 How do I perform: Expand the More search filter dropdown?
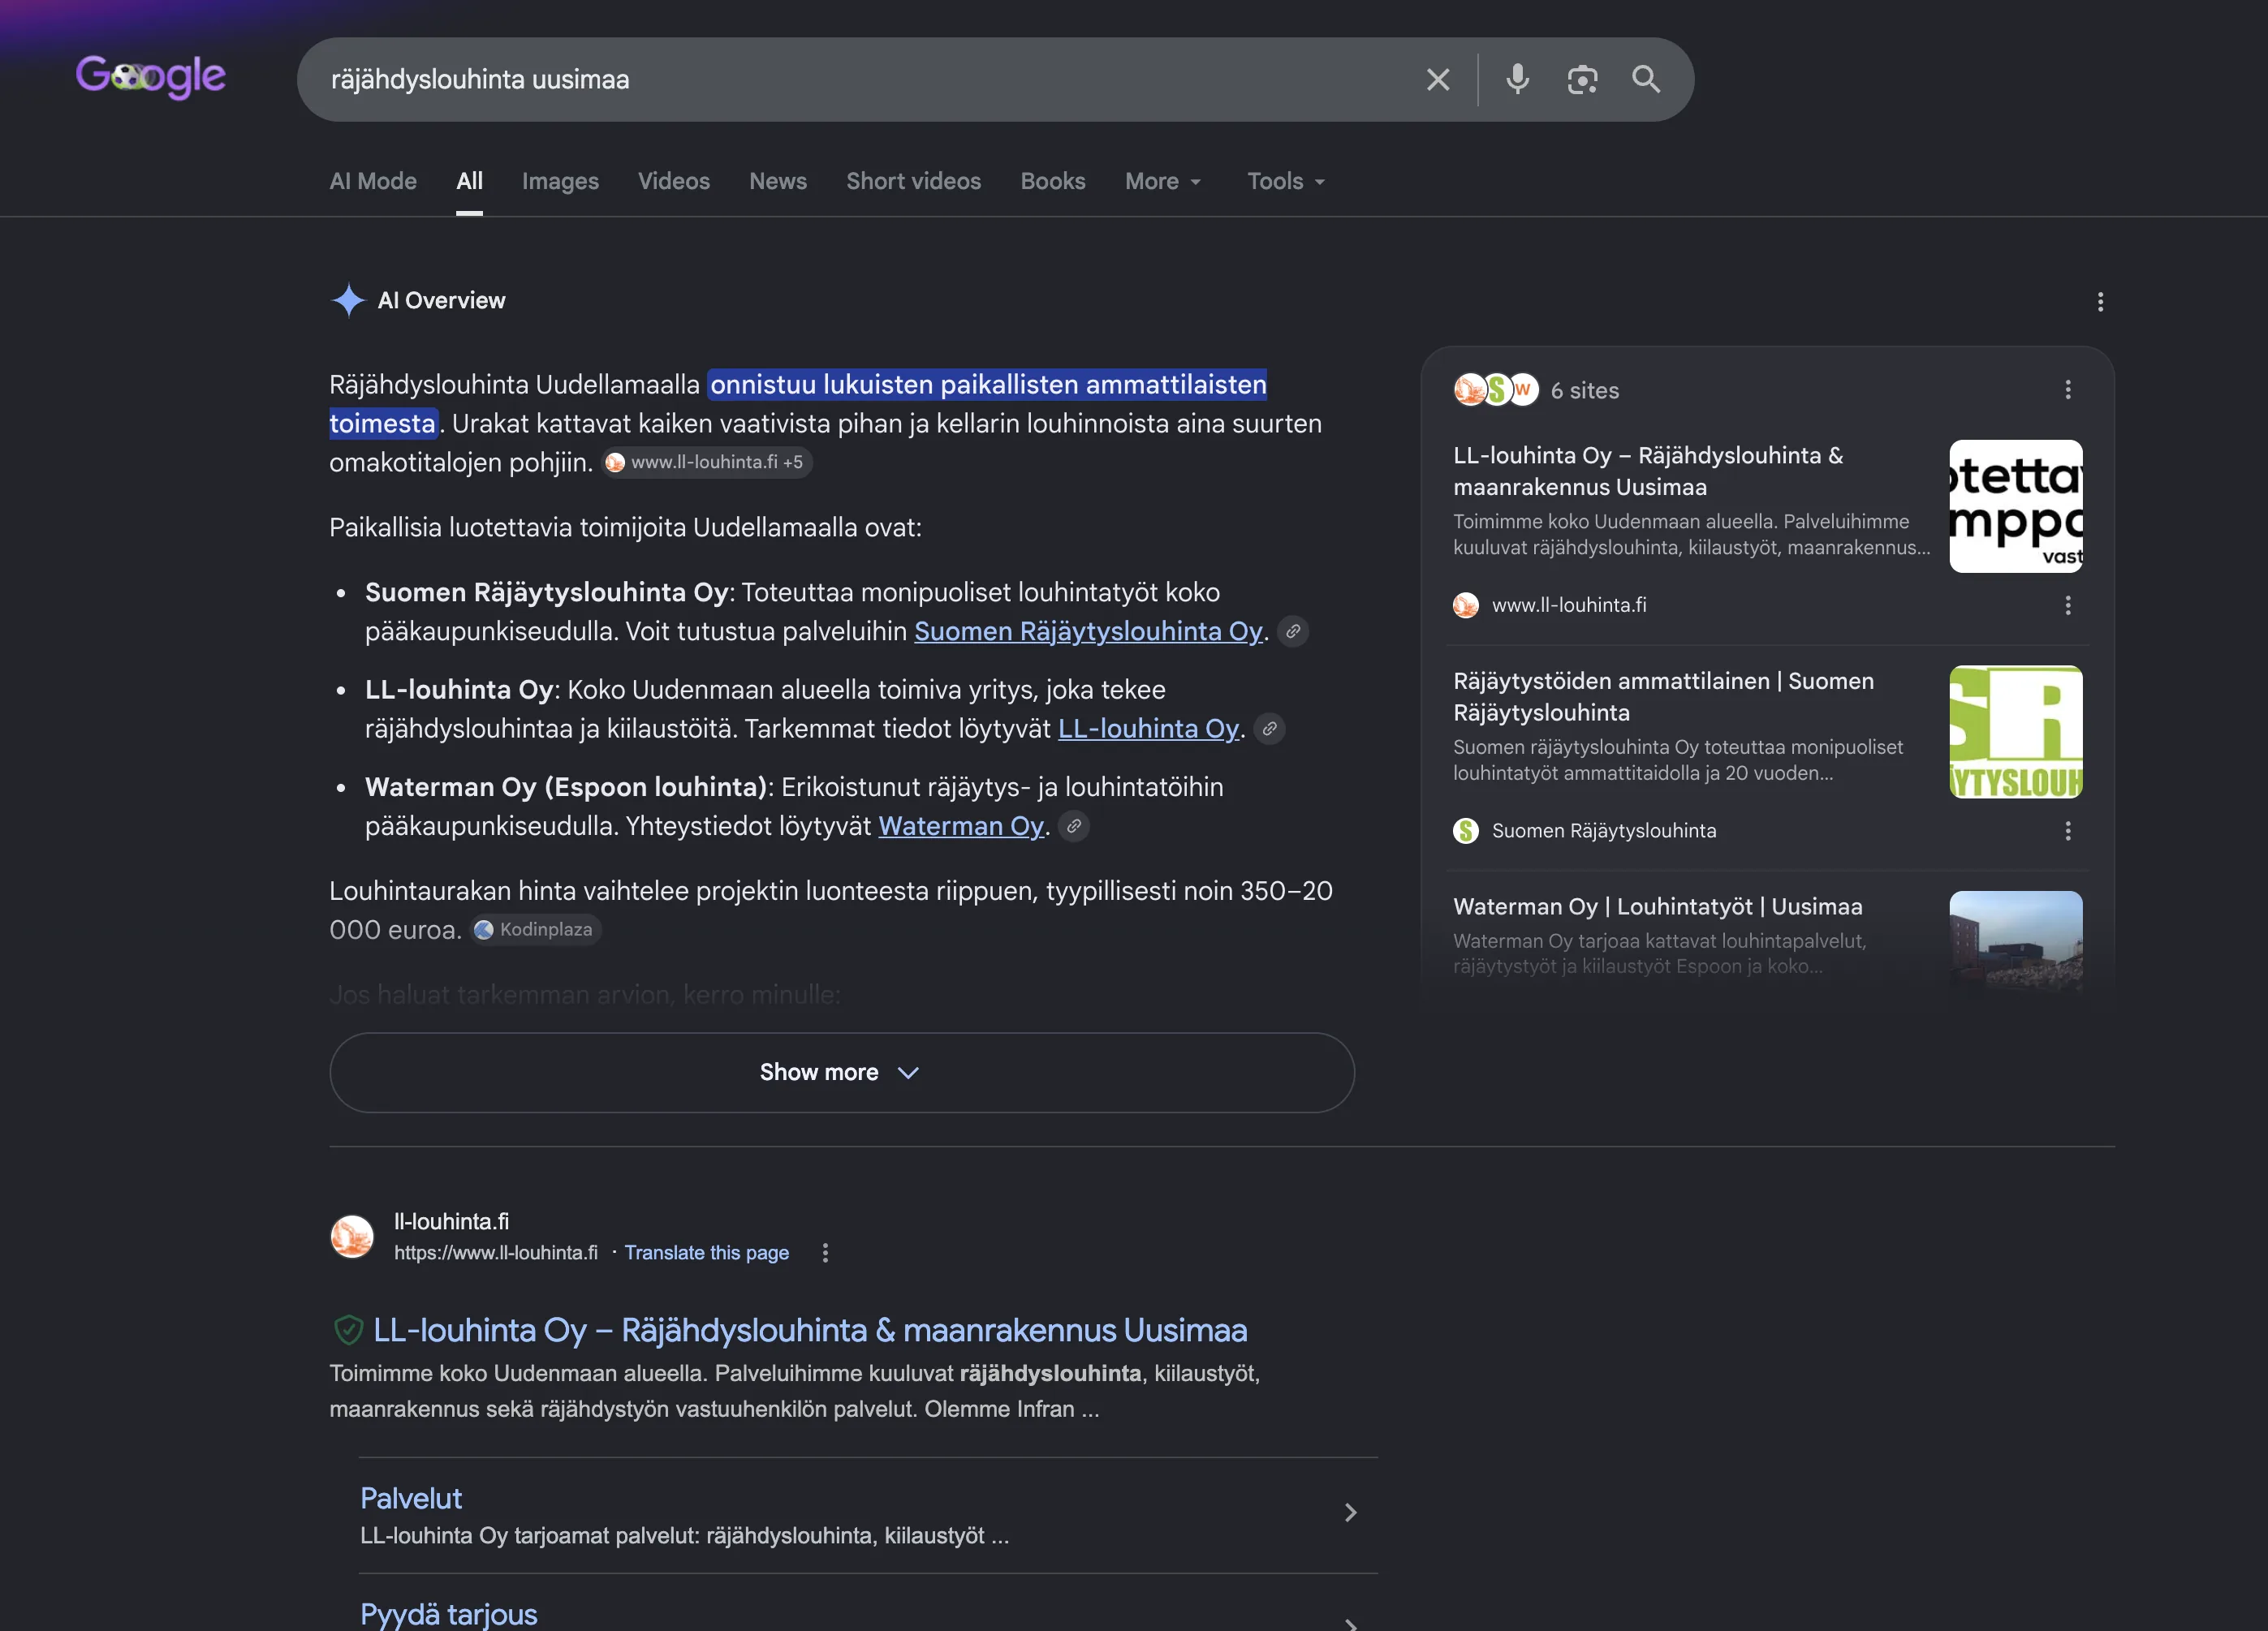[1163, 182]
